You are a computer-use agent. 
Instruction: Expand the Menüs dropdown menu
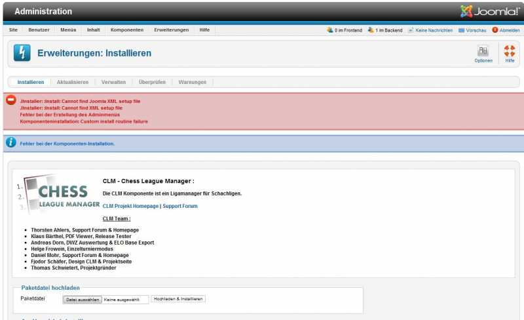pyautogui.click(x=68, y=30)
